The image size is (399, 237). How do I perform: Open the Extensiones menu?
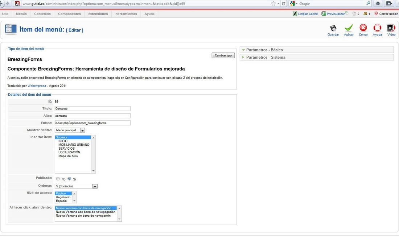98,14
